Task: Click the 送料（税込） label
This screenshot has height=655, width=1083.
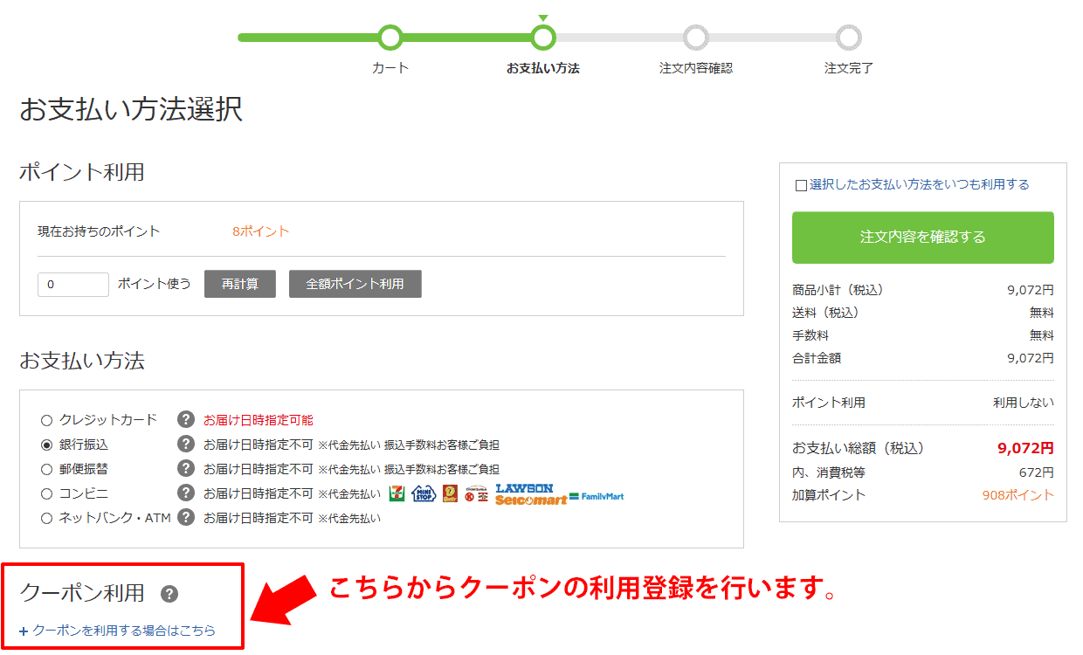Action: (x=826, y=313)
